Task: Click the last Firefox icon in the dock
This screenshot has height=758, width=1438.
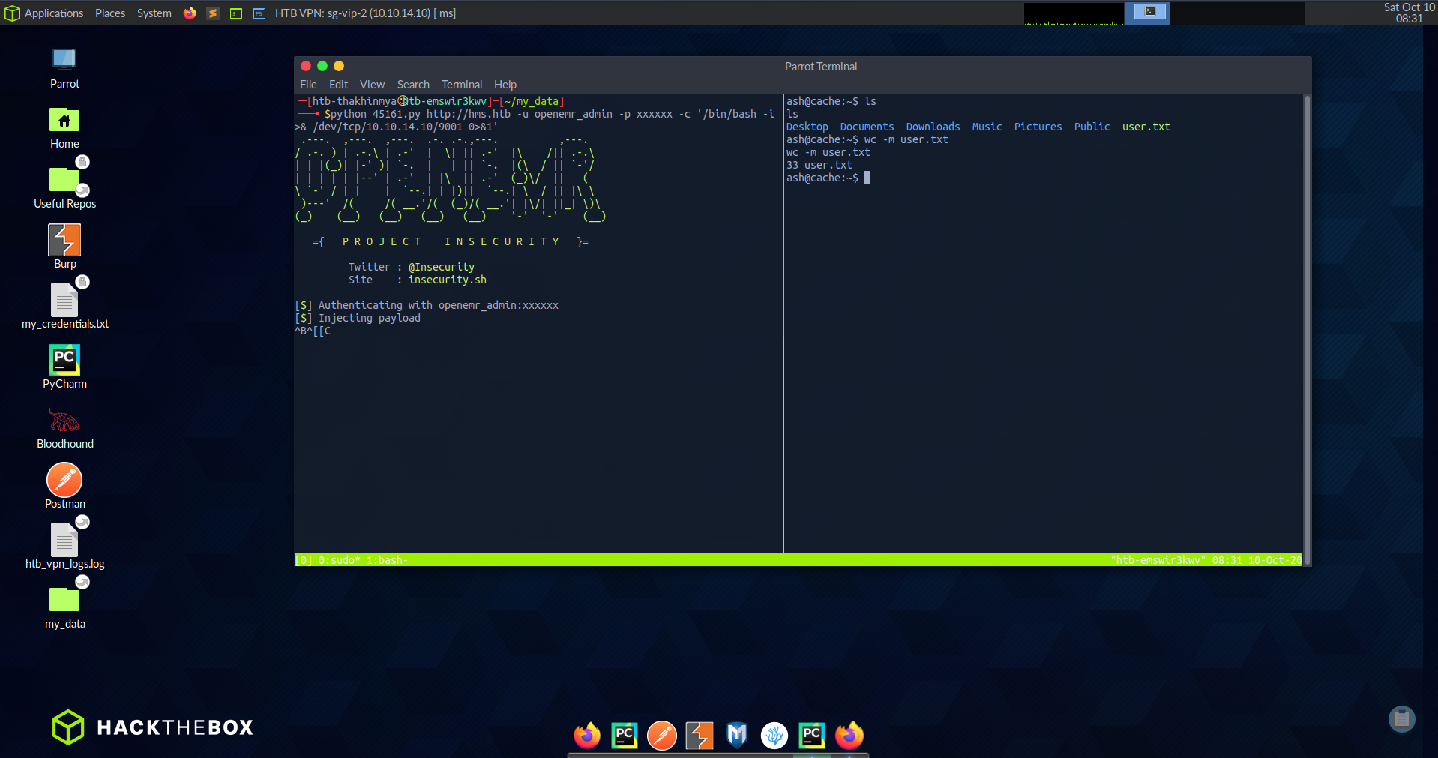Action: pos(849,736)
